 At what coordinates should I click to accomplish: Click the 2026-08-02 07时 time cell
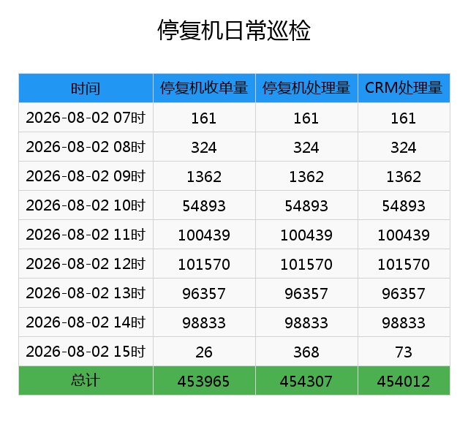click(x=86, y=118)
